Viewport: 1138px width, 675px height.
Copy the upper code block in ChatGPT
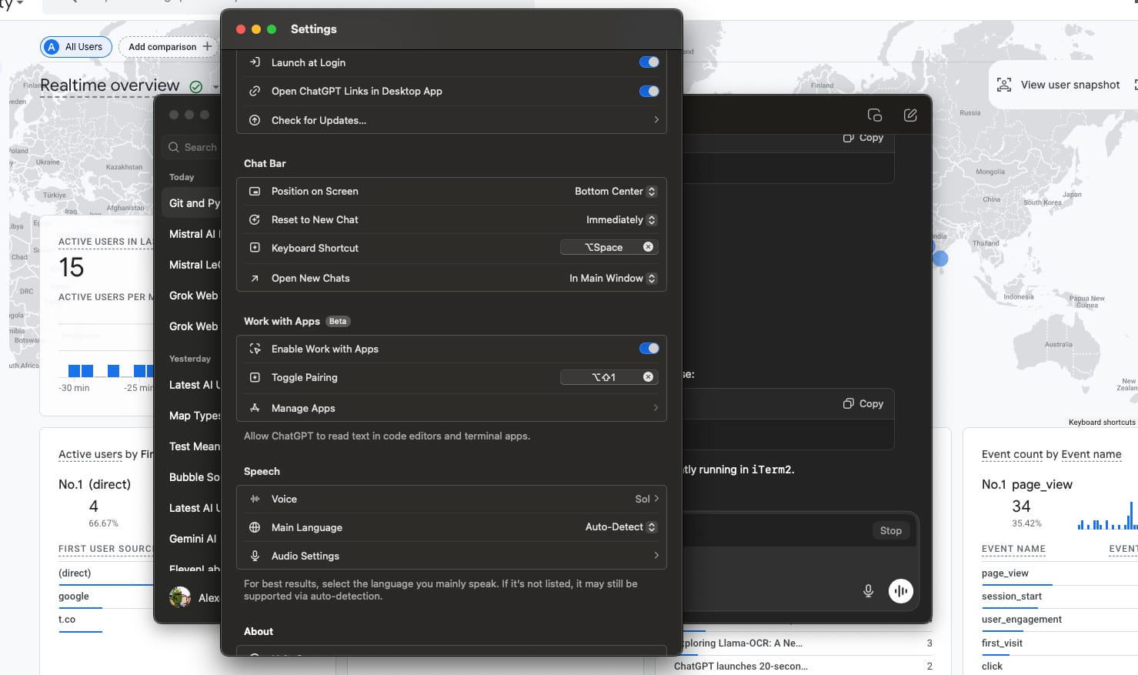863,138
